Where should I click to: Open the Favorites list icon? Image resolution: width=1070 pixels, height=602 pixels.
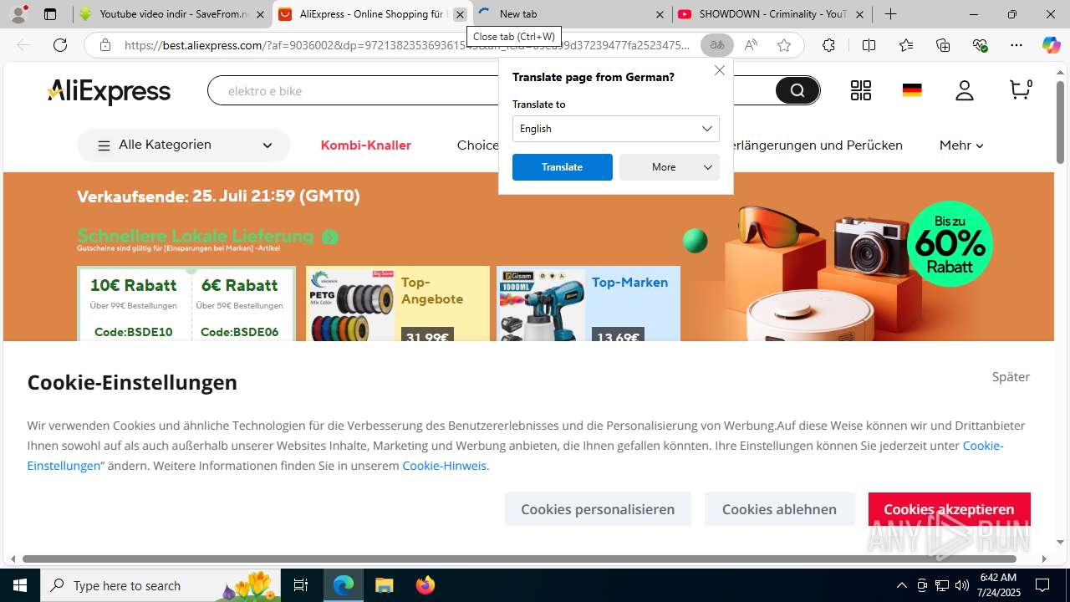point(906,45)
